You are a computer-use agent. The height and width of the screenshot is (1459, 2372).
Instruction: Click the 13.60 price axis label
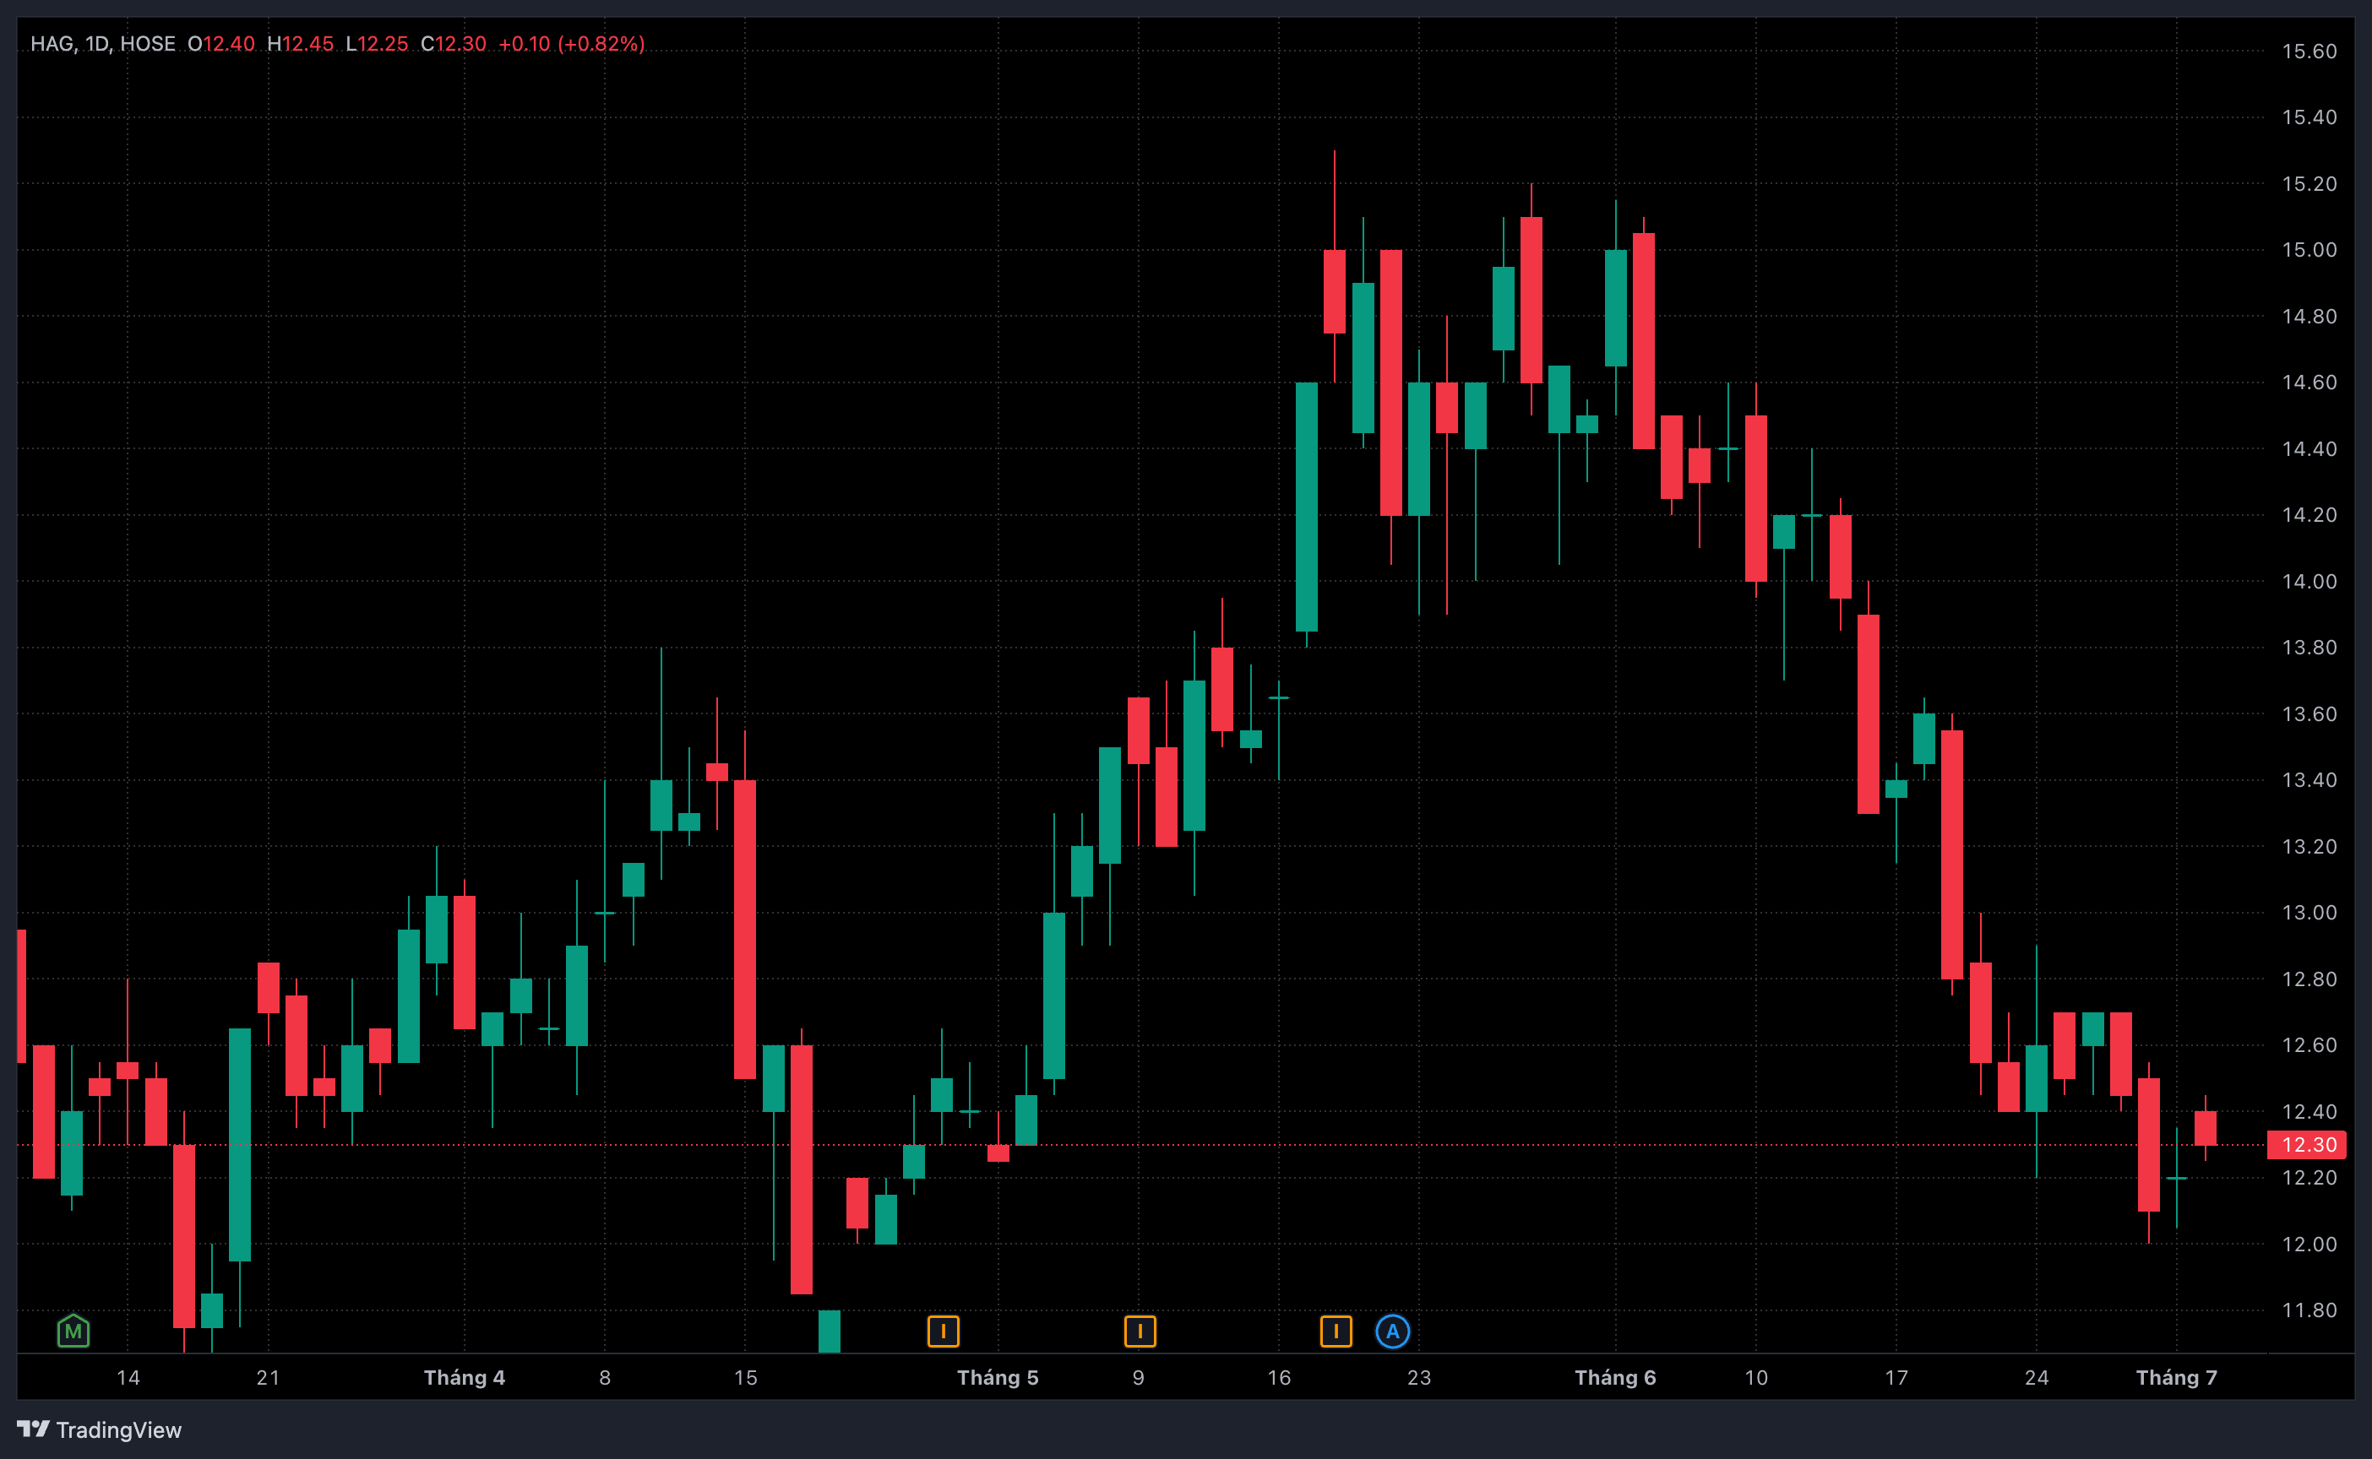(x=2309, y=714)
